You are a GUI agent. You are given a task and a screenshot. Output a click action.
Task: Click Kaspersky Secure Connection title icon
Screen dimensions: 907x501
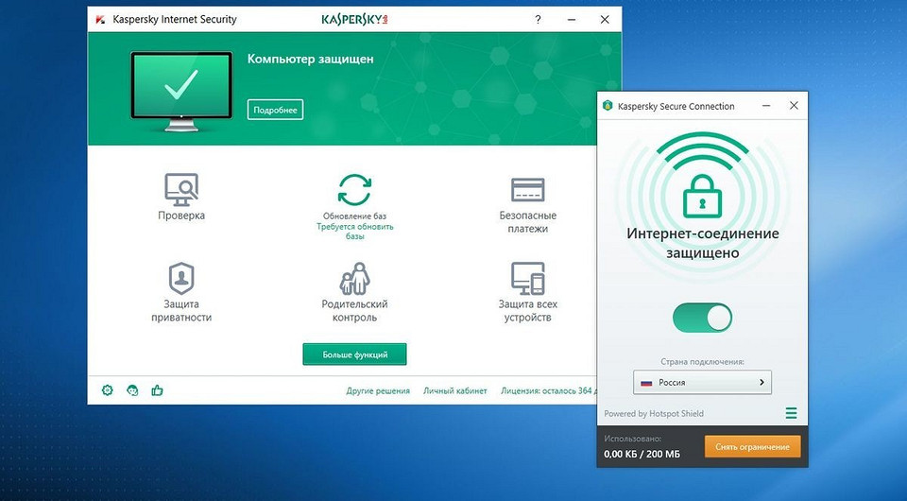[x=608, y=106]
